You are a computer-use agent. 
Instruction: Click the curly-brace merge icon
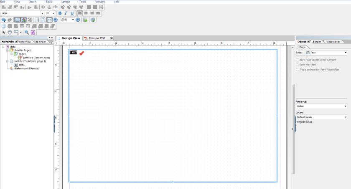tap(101, 7)
